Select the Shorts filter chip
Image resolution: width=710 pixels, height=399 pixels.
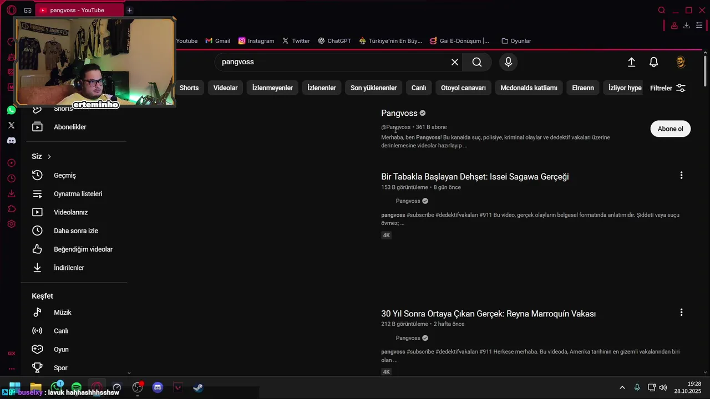(189, 88)
